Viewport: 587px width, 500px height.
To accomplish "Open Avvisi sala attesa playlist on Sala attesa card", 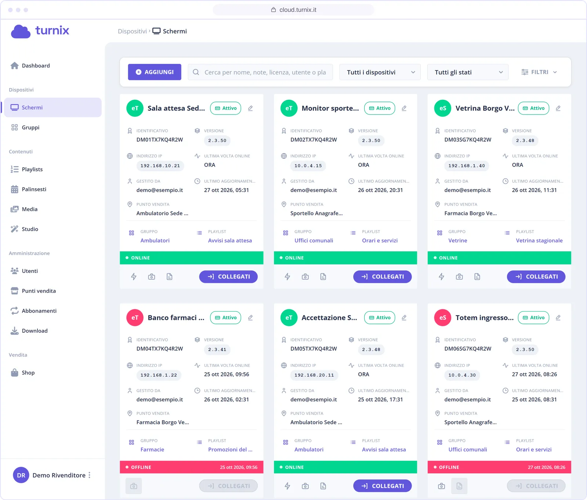I will coord(230,241).
